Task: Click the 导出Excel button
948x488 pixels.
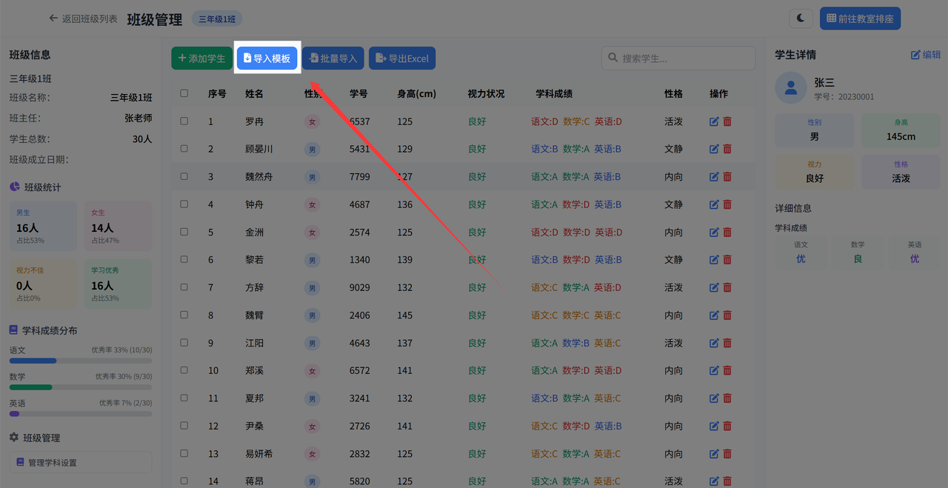Action: pyautogui.click(x=402, y=57)
